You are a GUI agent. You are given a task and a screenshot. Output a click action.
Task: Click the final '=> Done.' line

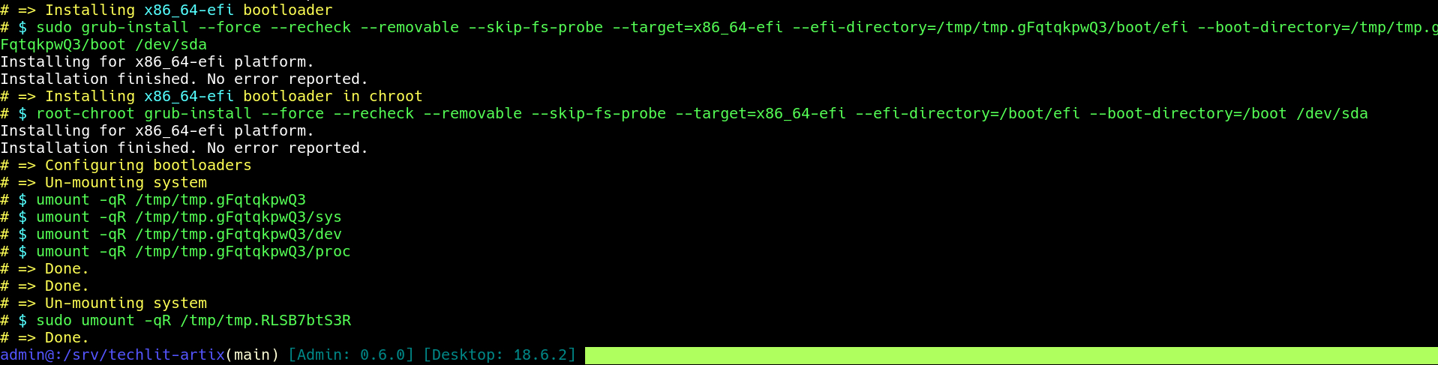pos(53,338)
